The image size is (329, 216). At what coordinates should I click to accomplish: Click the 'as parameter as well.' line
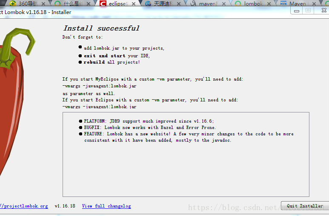point(89,93)
